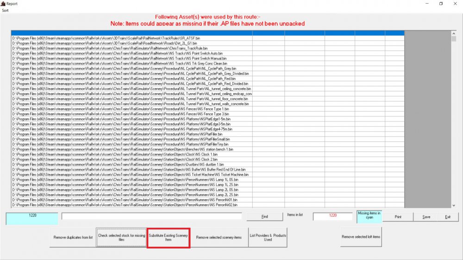This screenshot has width=463, height=260.
Task: Focus the search text field beside Find
Action: [151, 216]
